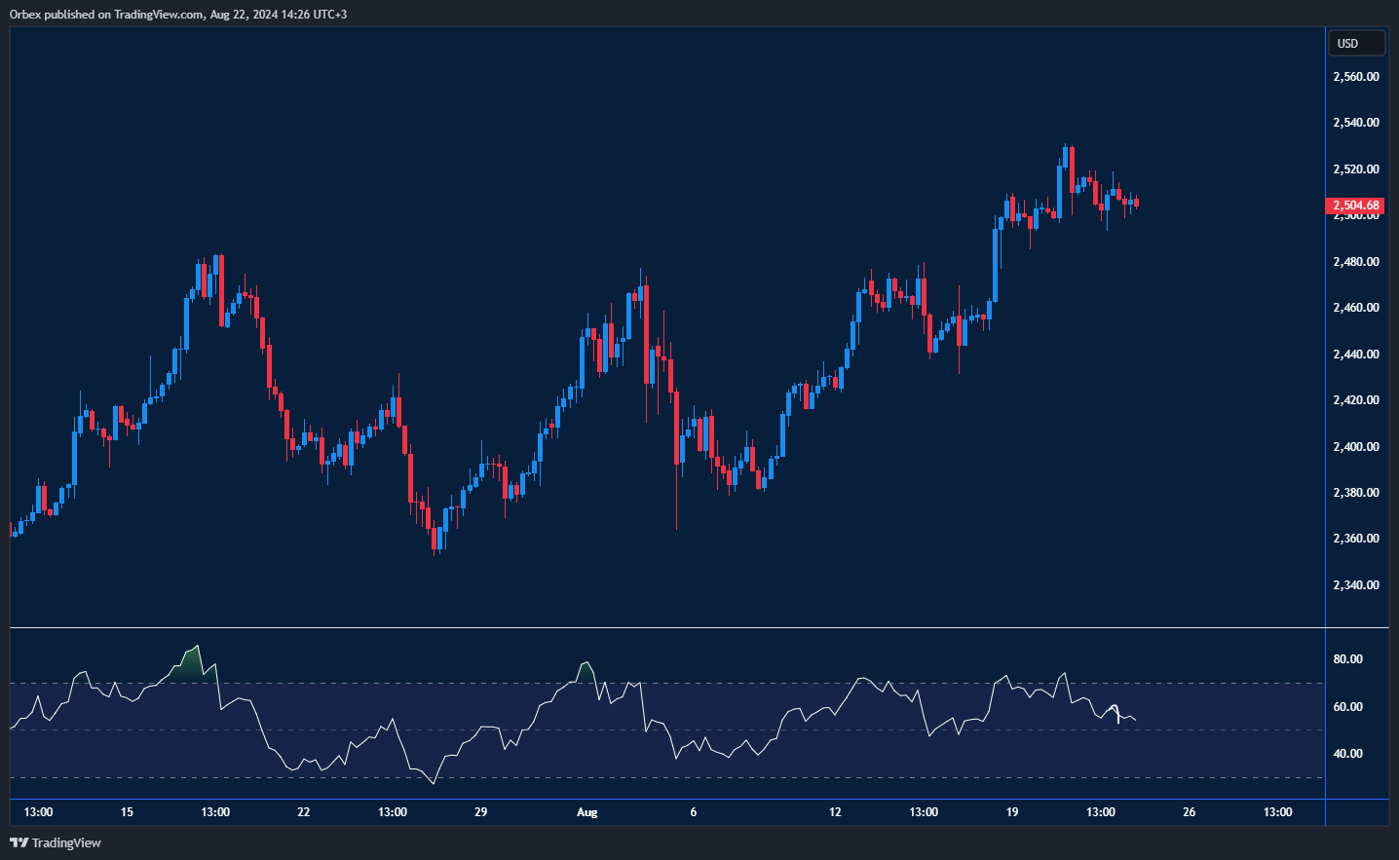Click the TradingView logo icon

[x=21, y=842]
